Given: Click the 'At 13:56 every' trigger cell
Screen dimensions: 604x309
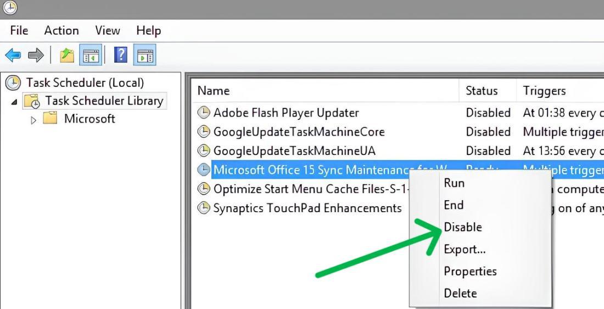Looking at the screenshot, I should 563,151.
